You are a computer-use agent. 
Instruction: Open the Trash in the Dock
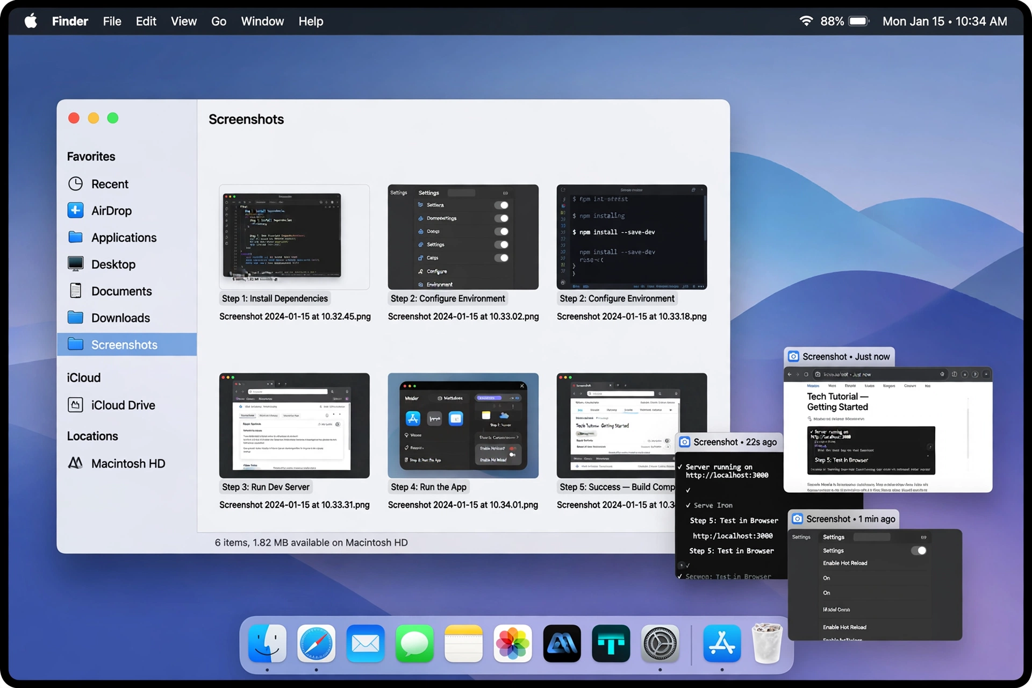tap(766, 643)
